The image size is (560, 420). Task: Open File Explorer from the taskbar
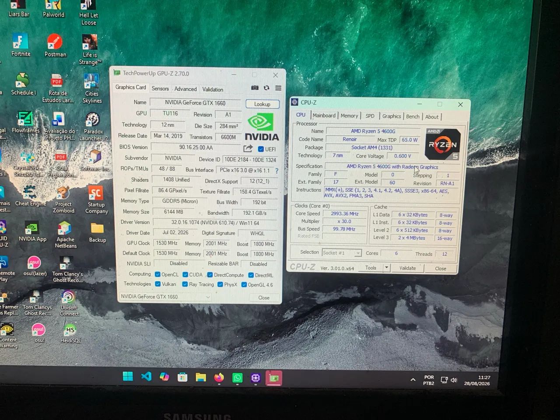tap(200, 377)
